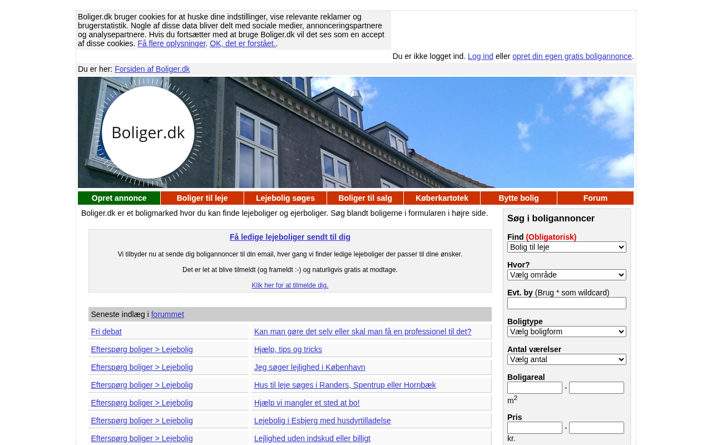This screenshot has height=445, width=712.
Task: Click the 'Boligtype' label
Action: coord(525,322)
